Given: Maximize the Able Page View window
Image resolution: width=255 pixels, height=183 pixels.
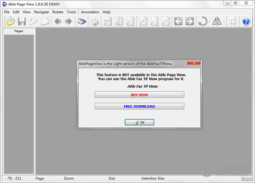Looking at the screenshot, I should pyautogui.click(x=235, y=3).
